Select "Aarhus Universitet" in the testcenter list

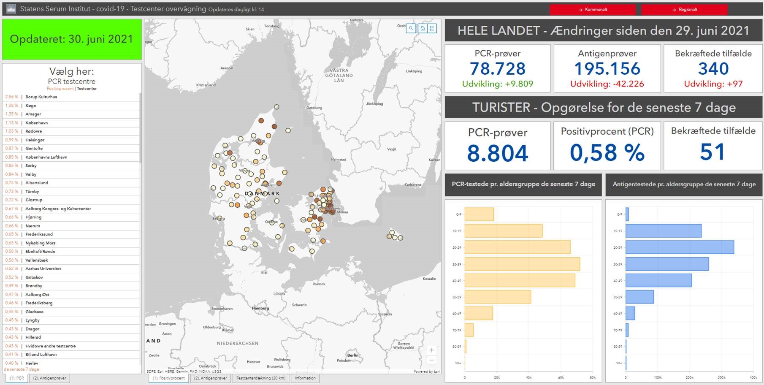(43, 268)
